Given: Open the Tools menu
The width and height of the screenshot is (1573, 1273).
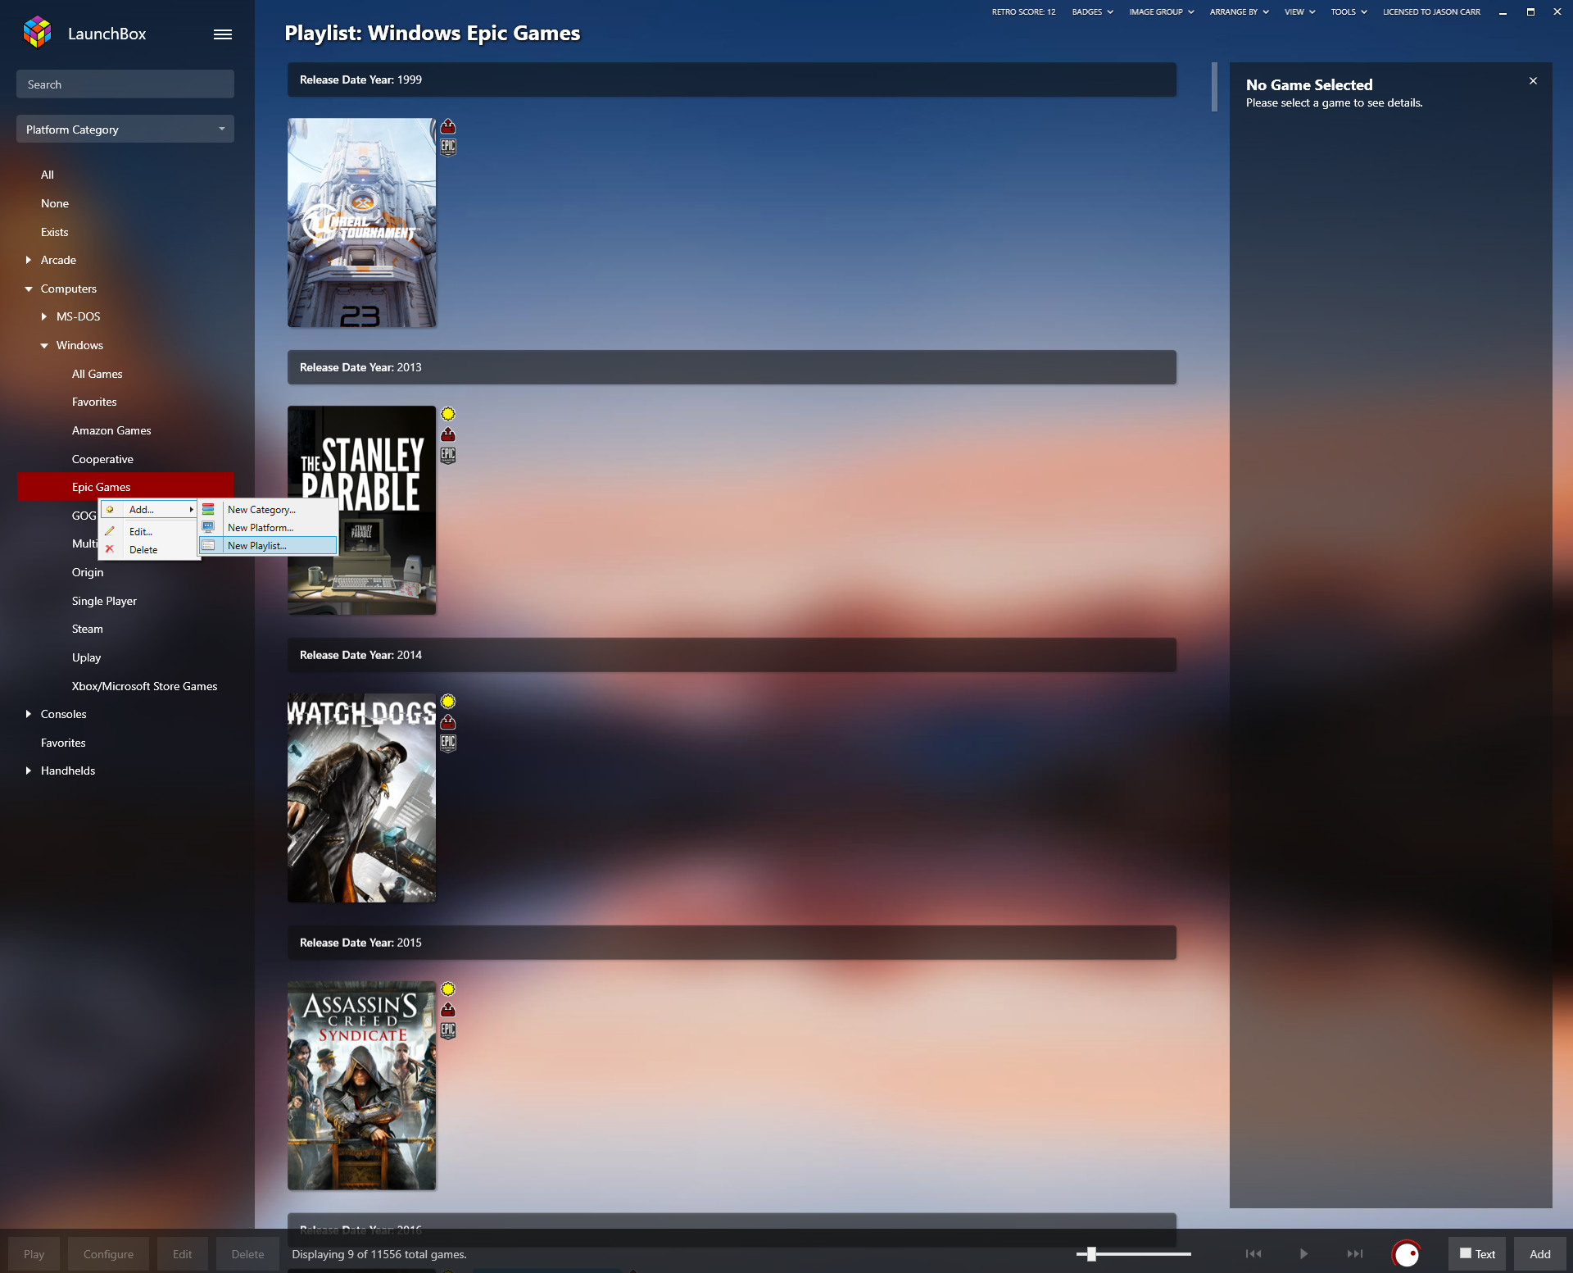Looking at the screenshot, I should [1349, 12].
